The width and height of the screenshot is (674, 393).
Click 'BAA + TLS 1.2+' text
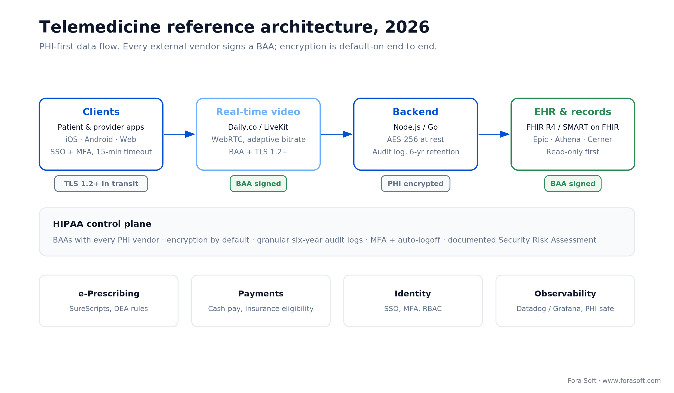point(258,152)
